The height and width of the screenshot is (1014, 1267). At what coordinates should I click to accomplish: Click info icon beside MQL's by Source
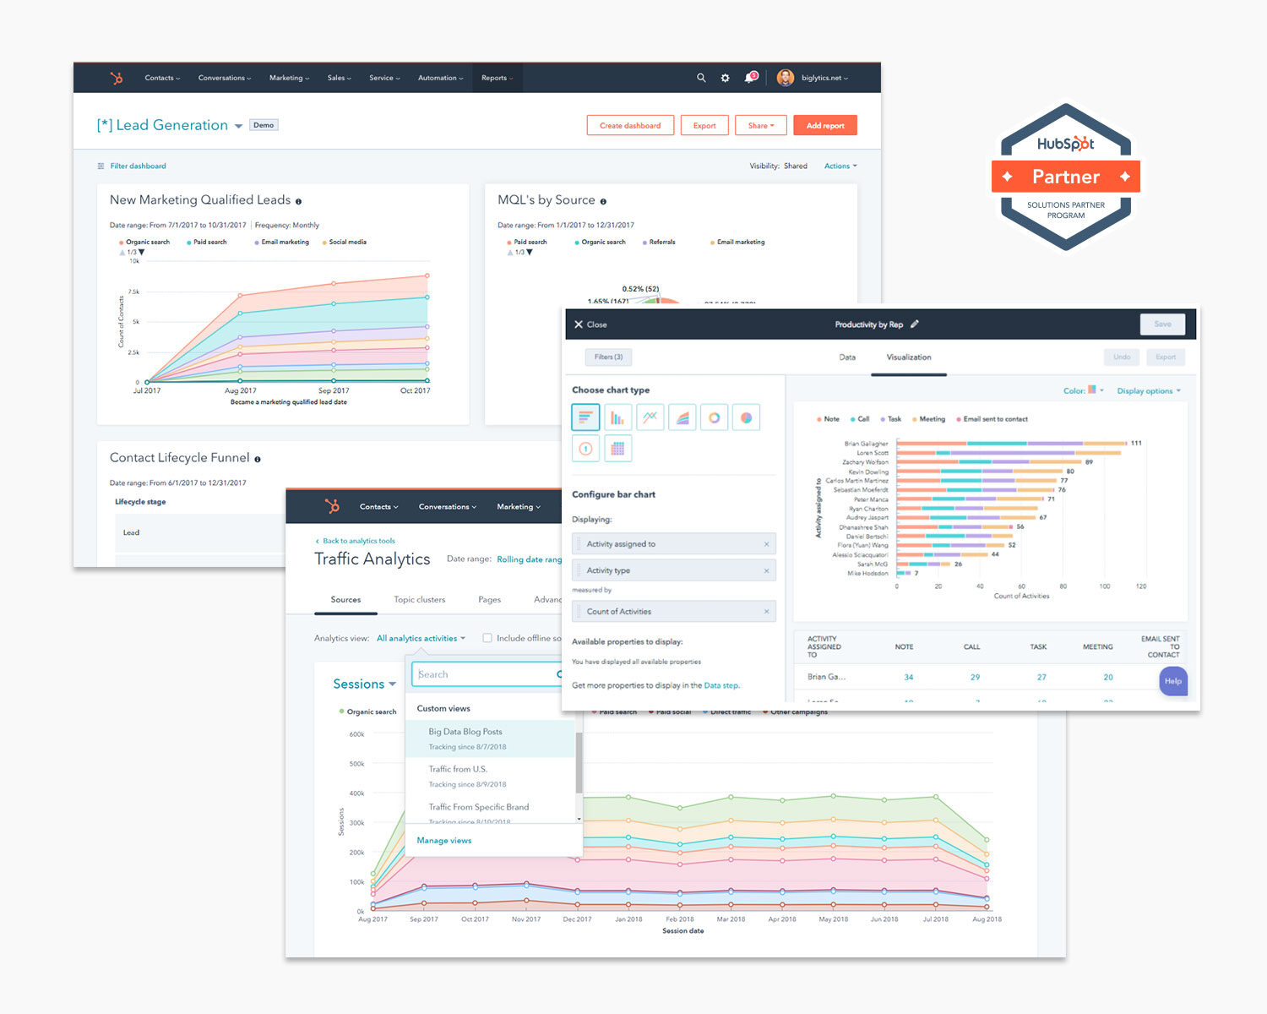coord(603,201)
